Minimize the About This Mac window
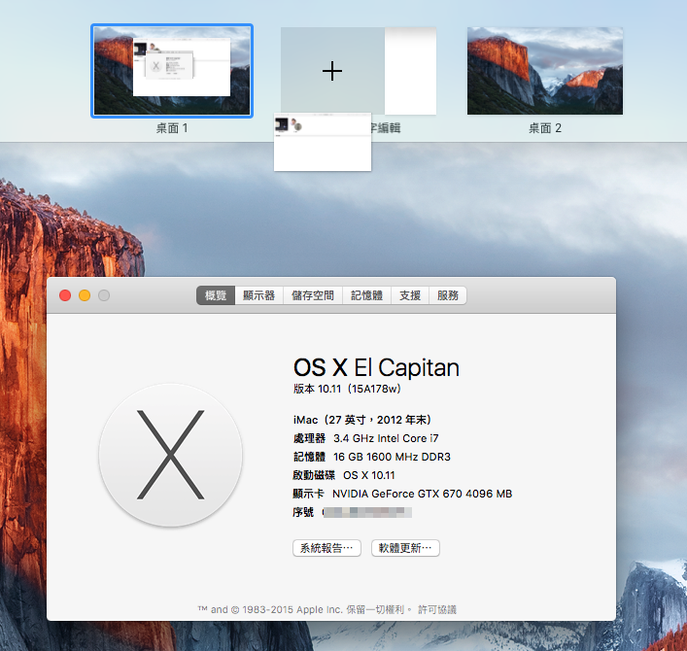The height and width of the screenshot is (651, 687). [x=85, y=295]
